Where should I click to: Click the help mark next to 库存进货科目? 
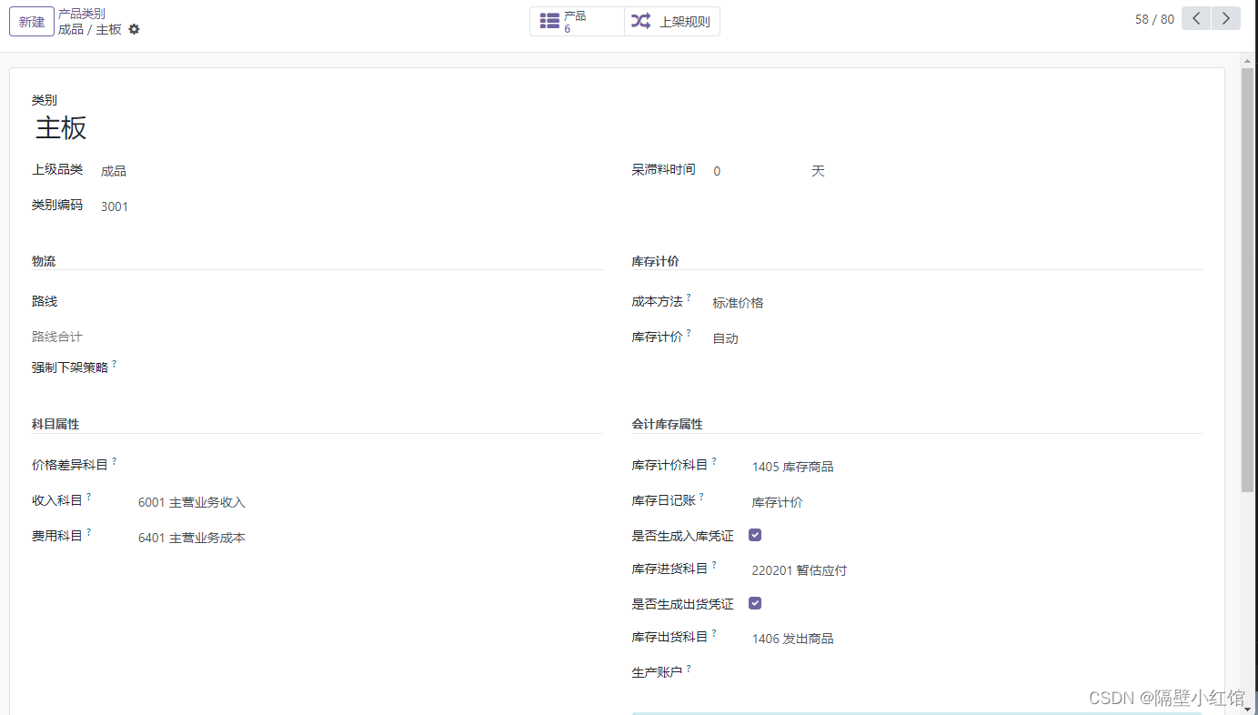[x=714, y=565]
